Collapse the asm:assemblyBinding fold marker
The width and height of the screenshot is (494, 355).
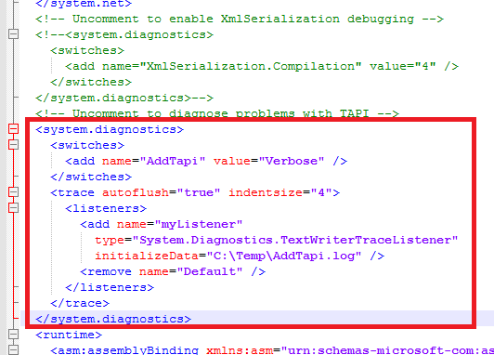coord(13,349)
